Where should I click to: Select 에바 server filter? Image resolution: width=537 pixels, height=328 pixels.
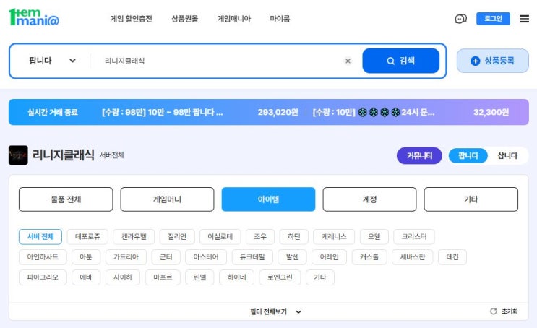coord(86,277)
